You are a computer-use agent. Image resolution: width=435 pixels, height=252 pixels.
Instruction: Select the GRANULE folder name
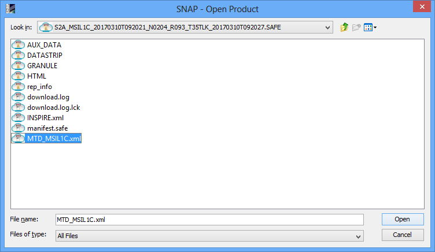click(42, 66)
